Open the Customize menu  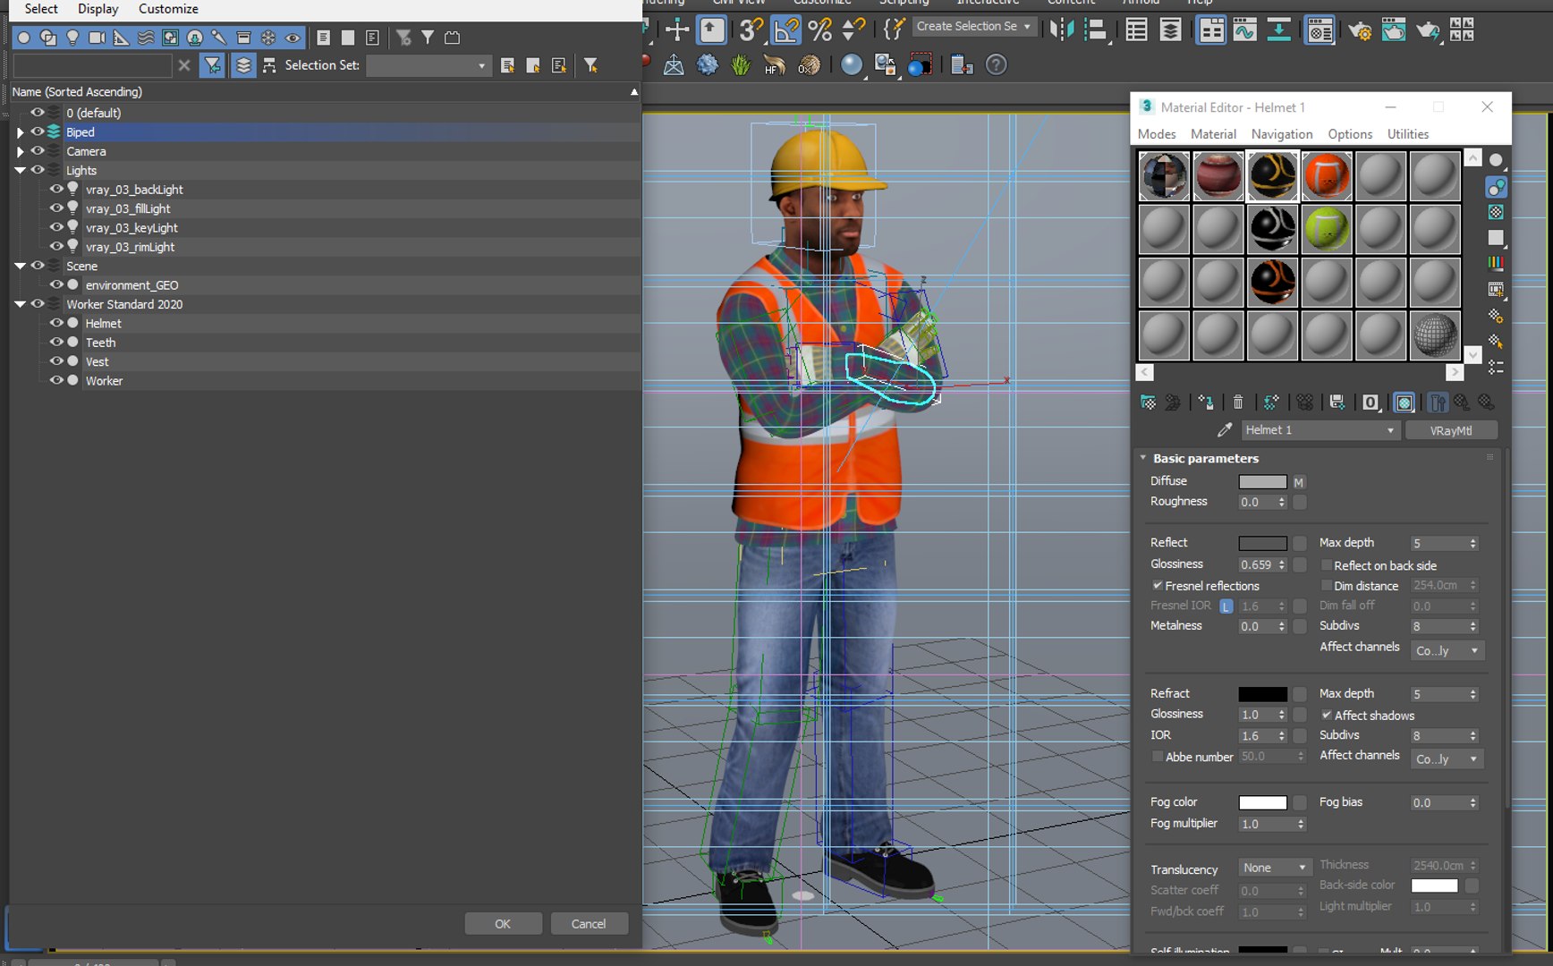tap(168, 9)
